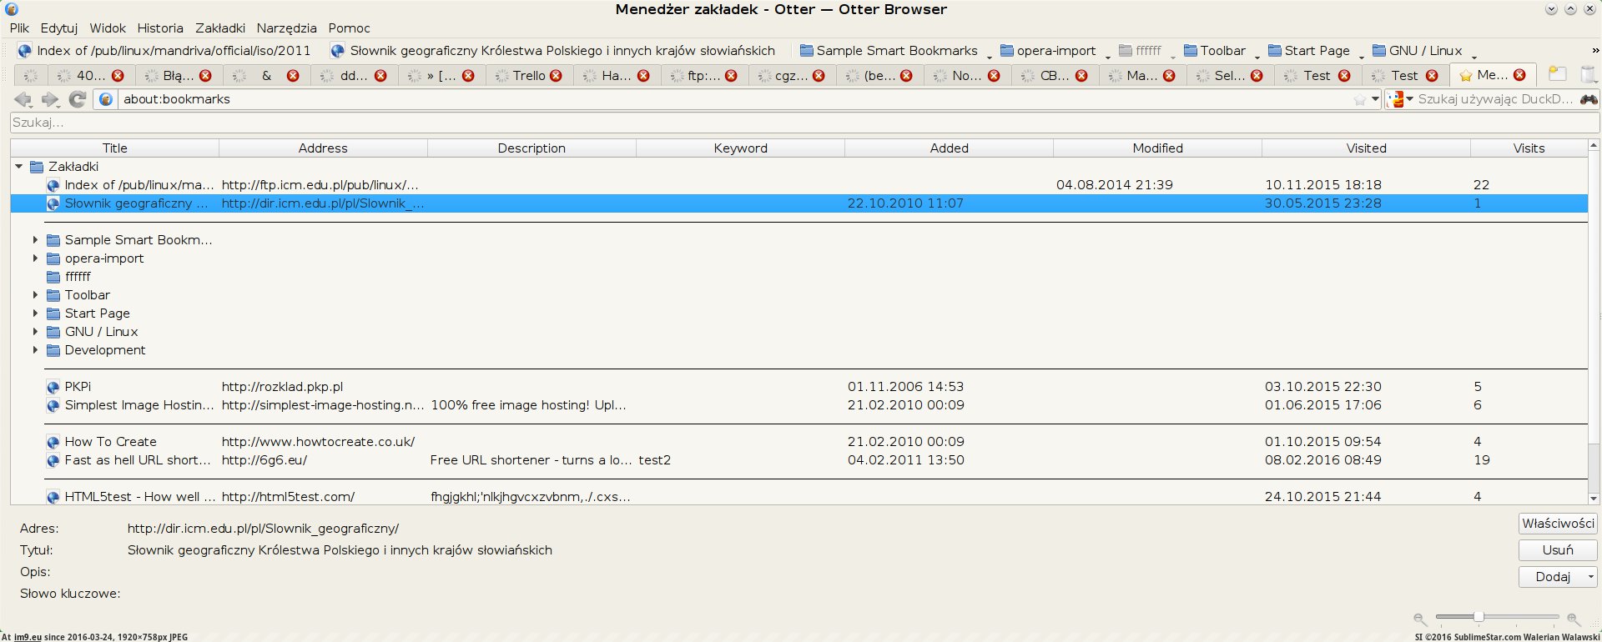Expand the opera-import folder in the tree

35,258
